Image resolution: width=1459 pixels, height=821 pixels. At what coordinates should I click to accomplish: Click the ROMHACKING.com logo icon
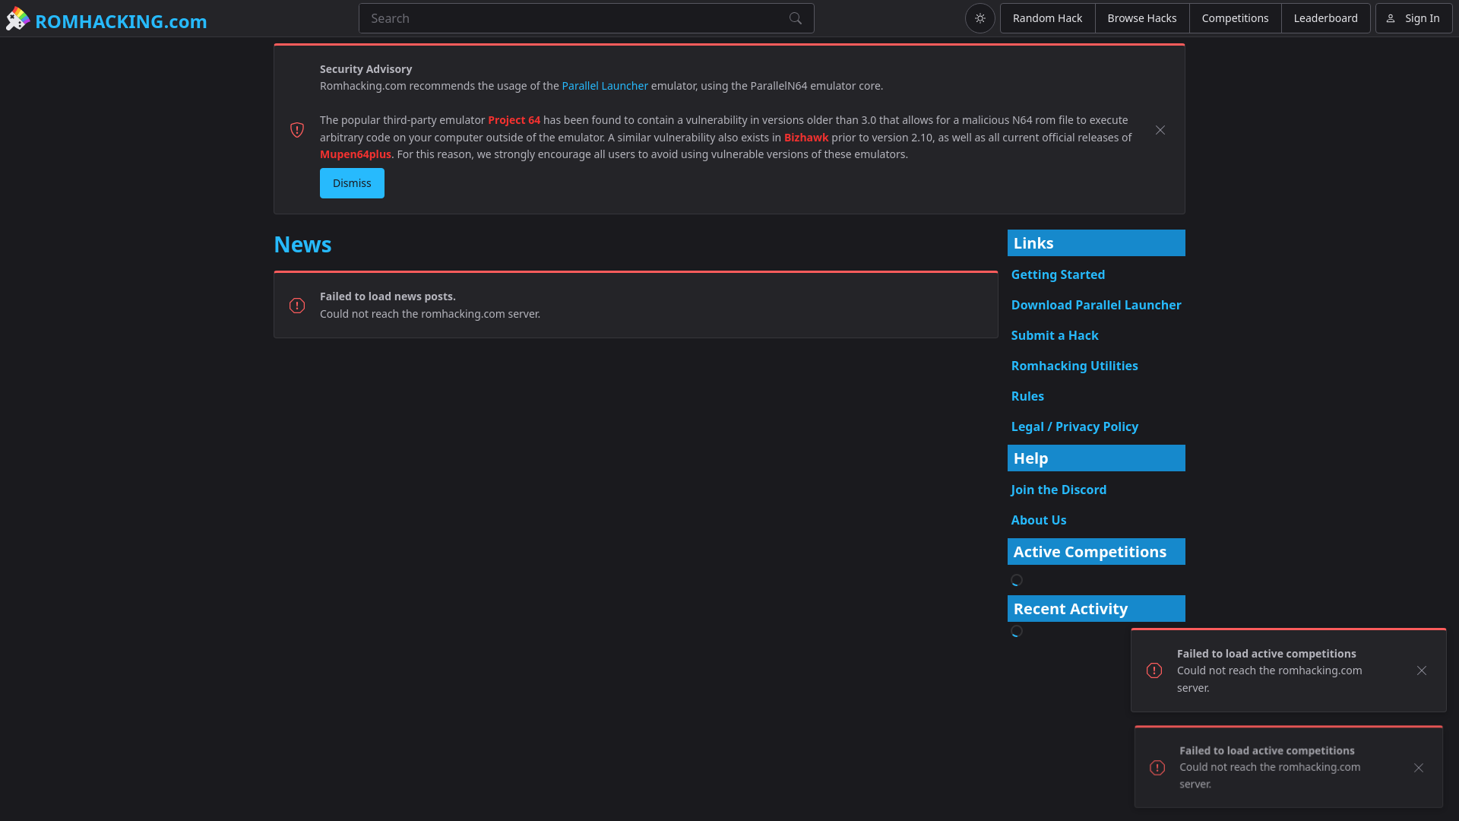[17, 19]
